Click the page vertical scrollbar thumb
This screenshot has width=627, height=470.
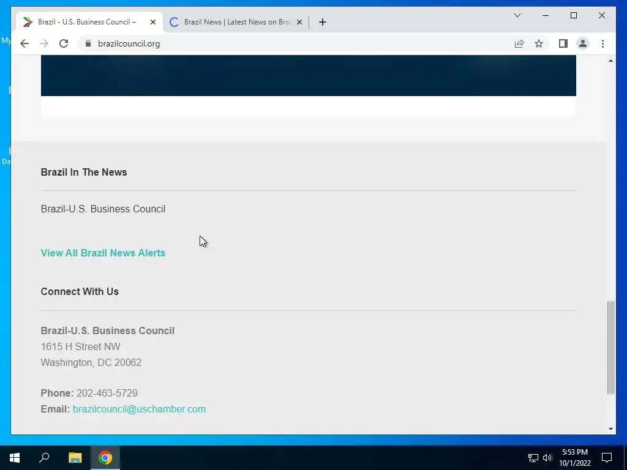click(610, 348)
